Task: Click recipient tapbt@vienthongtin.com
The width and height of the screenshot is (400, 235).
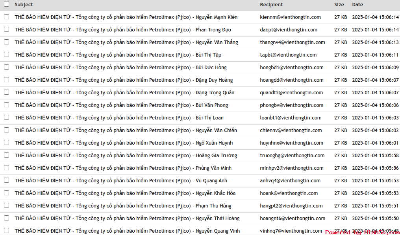Action: pyautogui.click(x=288, y=55)
